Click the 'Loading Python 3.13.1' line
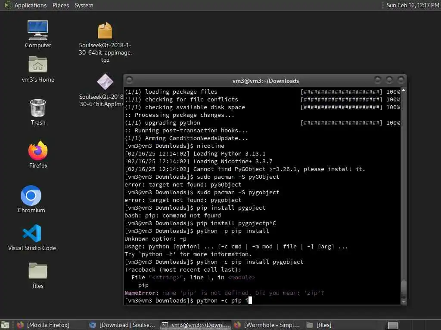This screenshot has height=330, width=441. click(x=195, y=153)
